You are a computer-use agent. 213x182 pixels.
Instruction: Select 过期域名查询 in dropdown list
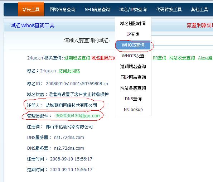133,67
